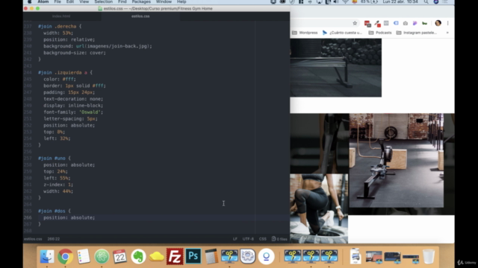Open the Selection menu
478x268 pixels.
click(x=103, y=1)
